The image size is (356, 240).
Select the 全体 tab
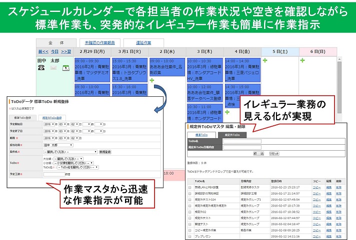pos(56,42)
